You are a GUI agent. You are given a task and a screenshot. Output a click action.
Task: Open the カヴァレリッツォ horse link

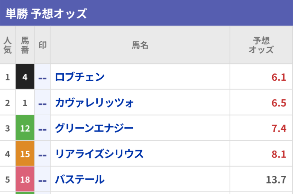pos(95,102)
